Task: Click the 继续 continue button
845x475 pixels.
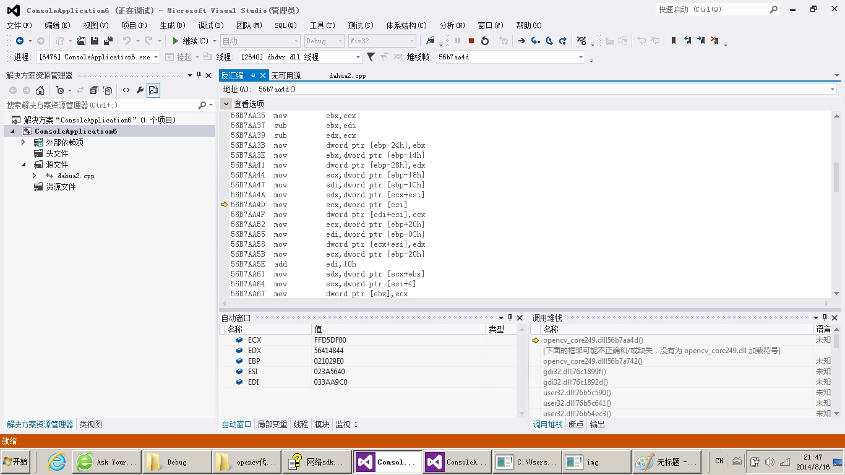Action: click(190, 41)
